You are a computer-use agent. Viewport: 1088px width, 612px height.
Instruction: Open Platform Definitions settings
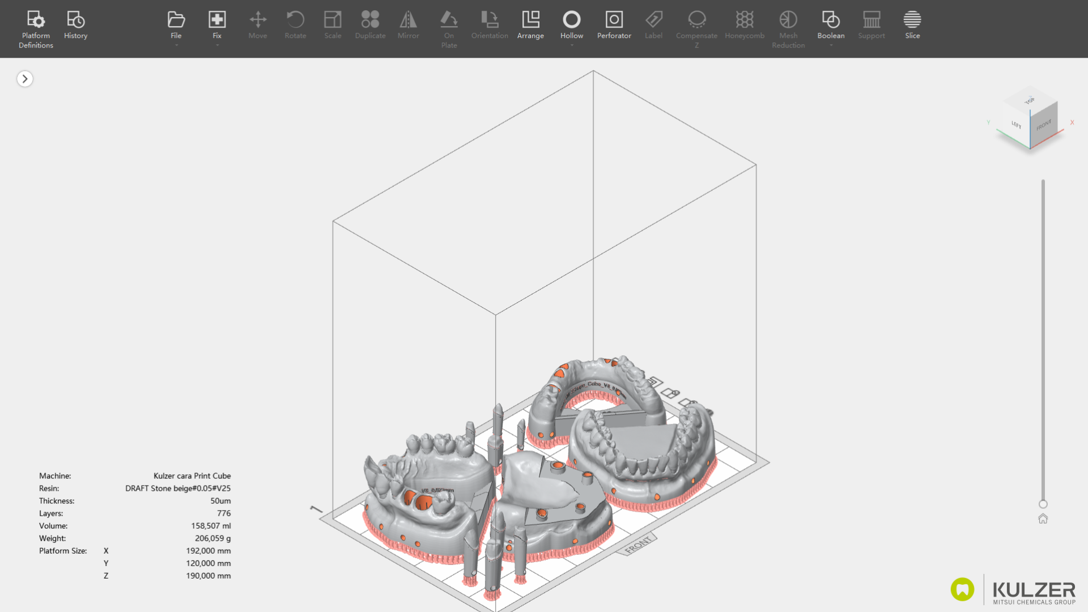(x=36, y=20)
